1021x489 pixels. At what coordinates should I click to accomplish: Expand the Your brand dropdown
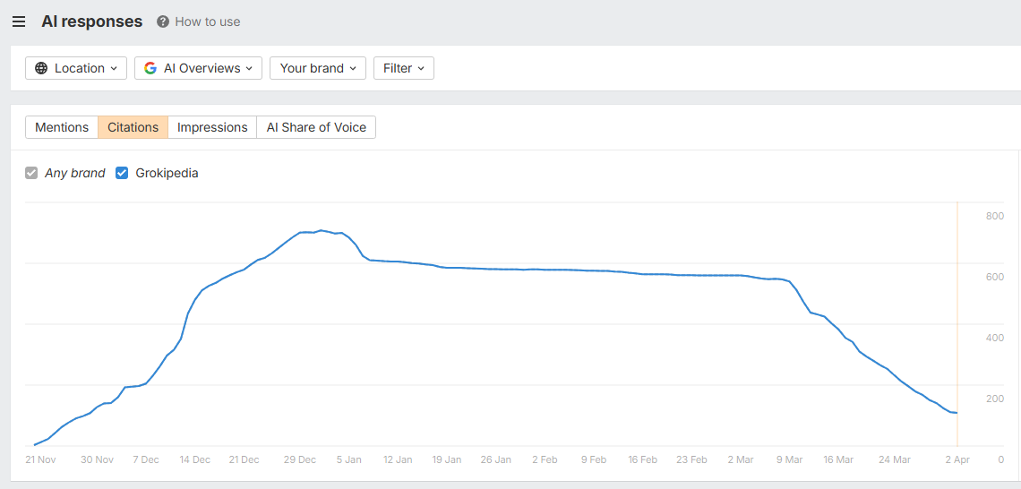(317, 68)
